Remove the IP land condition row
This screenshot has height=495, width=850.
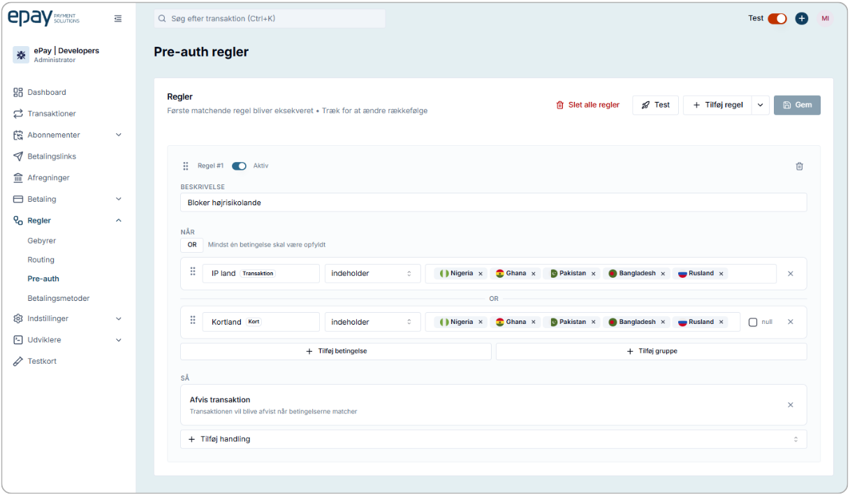pos(791,274)
